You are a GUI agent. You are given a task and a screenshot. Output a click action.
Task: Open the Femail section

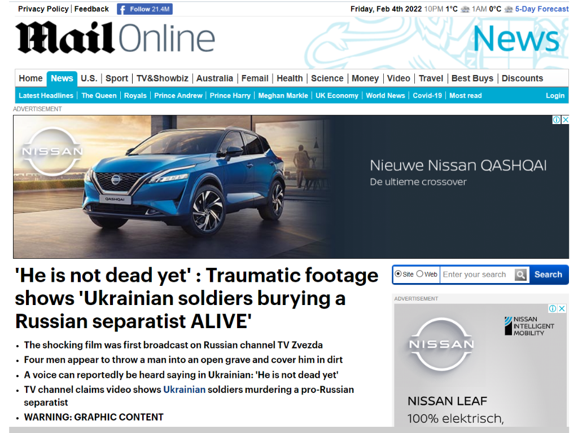pyautogui.click(x=255, y=78)
